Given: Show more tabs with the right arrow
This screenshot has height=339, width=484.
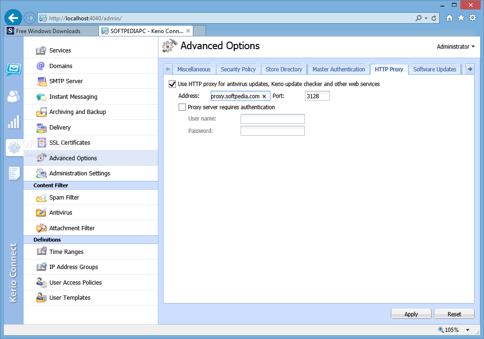Looking at the screenshot, I should coord(470,69).
